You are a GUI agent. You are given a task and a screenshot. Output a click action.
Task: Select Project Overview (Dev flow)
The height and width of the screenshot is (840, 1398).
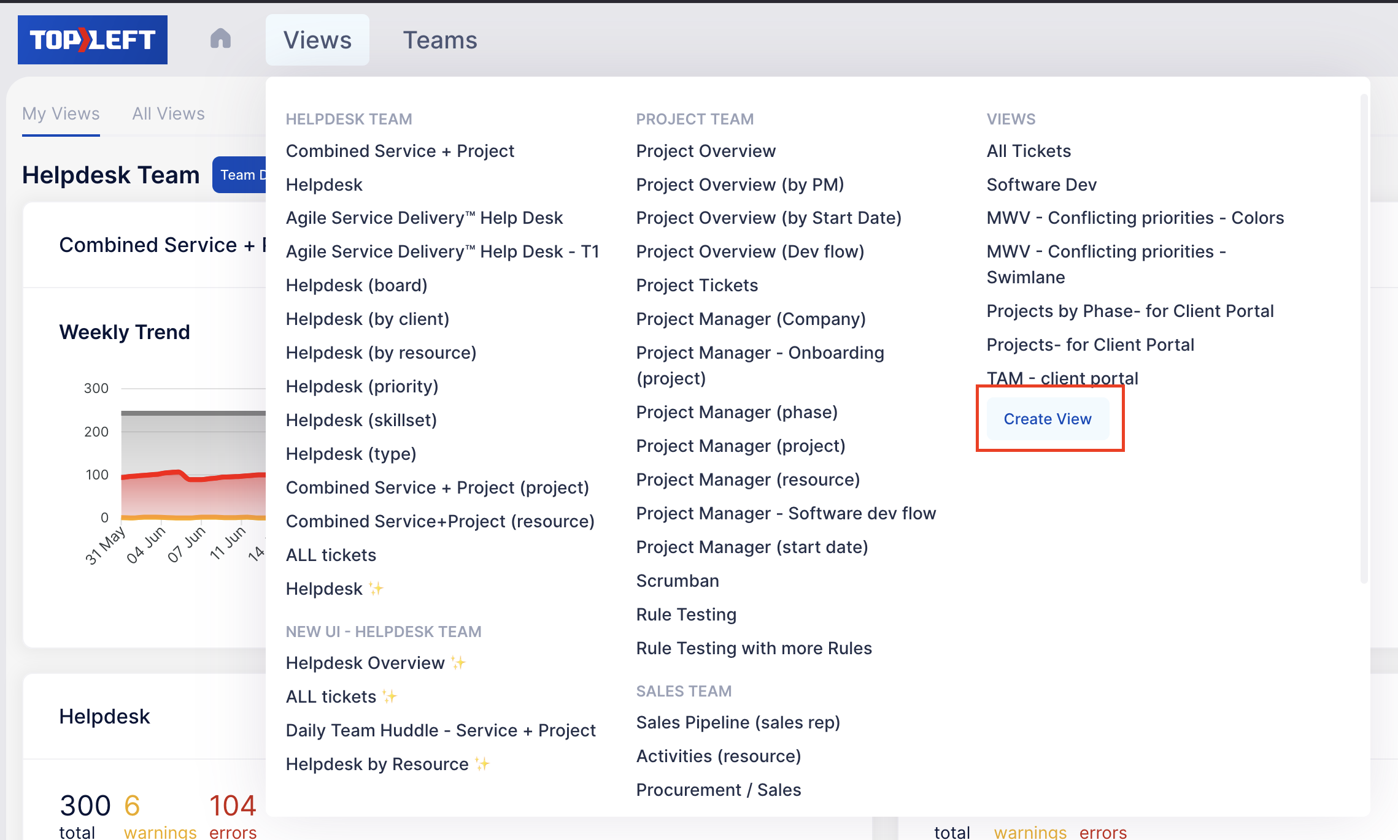tap(750, 251)
